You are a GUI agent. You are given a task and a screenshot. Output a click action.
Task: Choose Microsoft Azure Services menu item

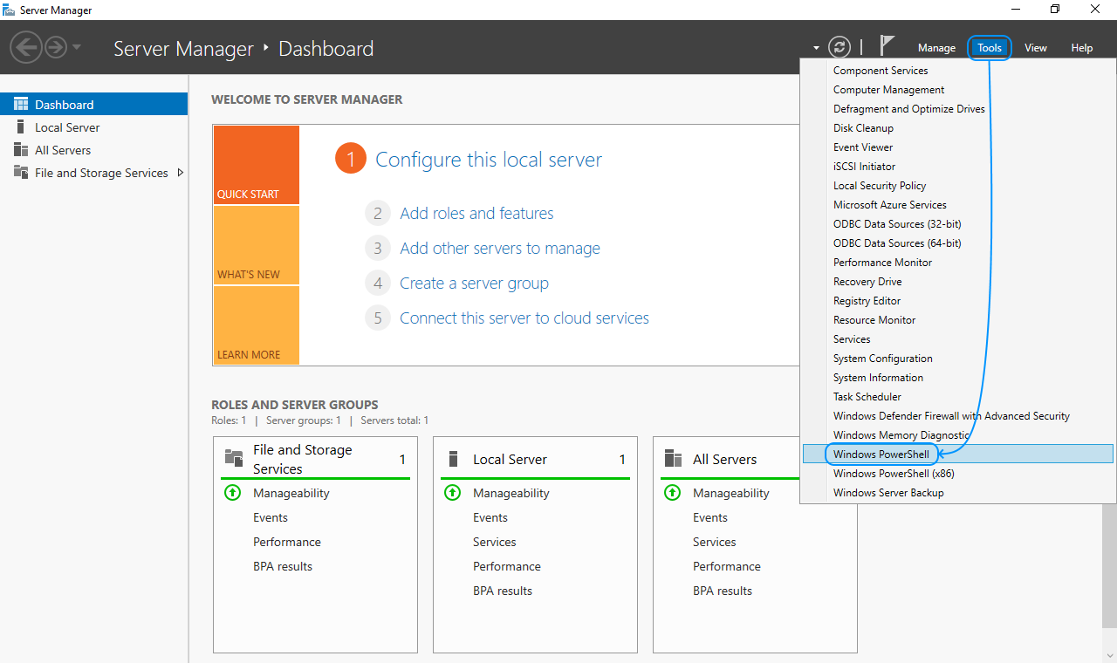[958, 205]
